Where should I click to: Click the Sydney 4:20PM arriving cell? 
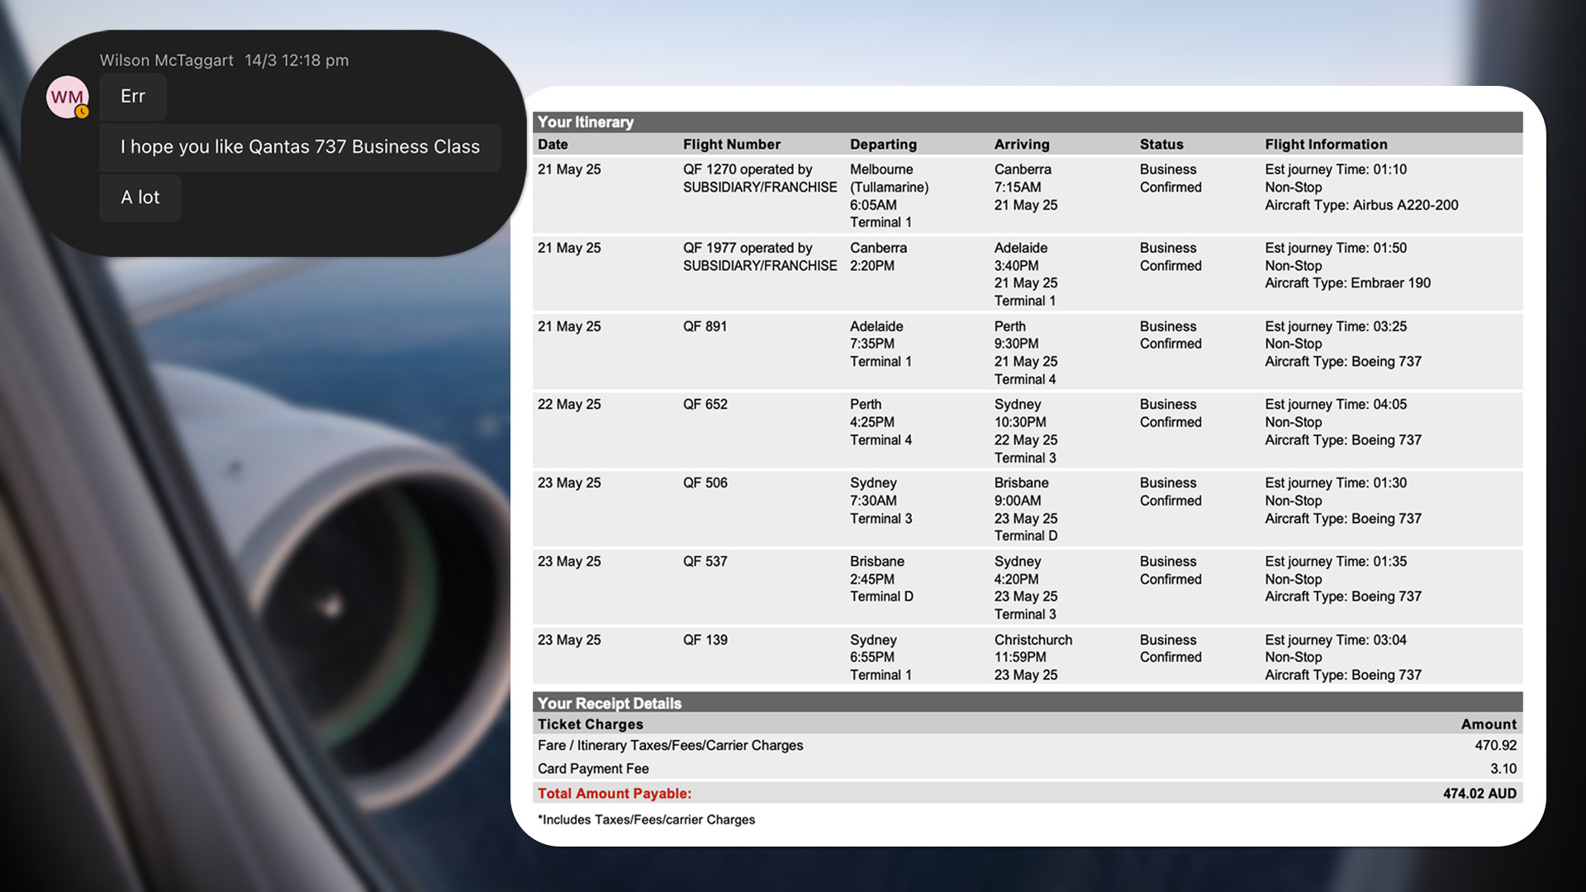click(1025, 588)
